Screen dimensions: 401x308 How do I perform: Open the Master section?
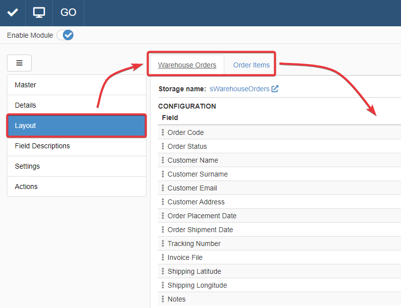76,85
